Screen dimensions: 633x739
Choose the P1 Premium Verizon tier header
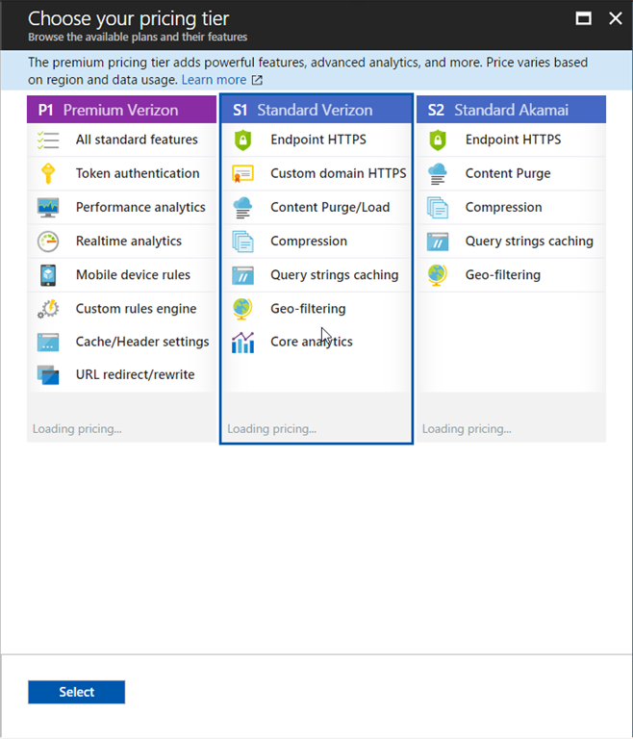(121, 110)
